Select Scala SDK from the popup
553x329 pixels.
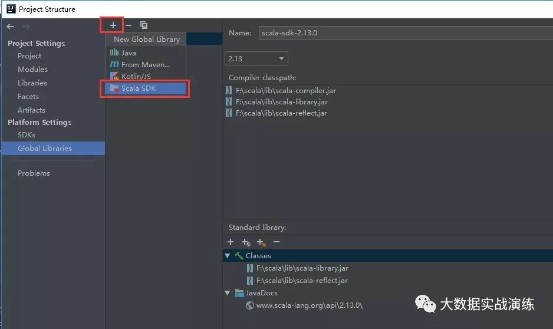click(x=146, y=88)
